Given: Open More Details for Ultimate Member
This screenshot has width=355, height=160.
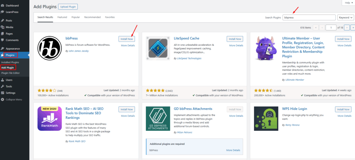Looking at the screenshot, I should click(345, 45).
